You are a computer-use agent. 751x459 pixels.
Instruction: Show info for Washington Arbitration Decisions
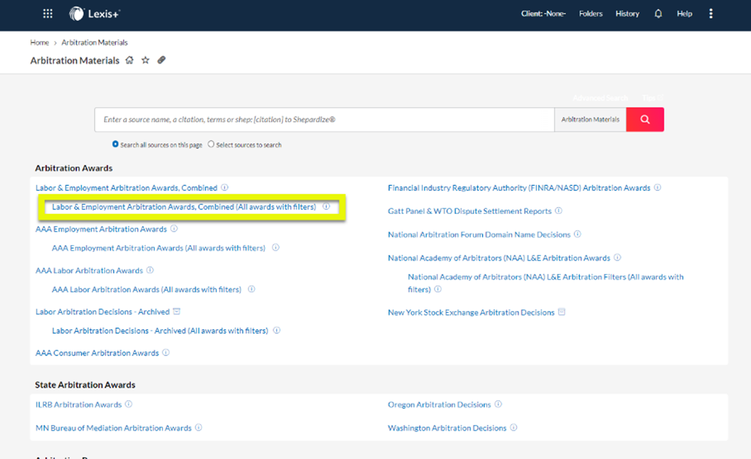(513, 427)
